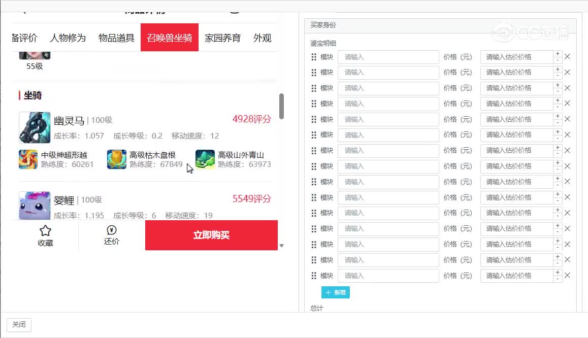This screenshot has height=338, width=588.
Task: Click the 高级山外青山 skill icon
Action: click(x=205, y=159)
